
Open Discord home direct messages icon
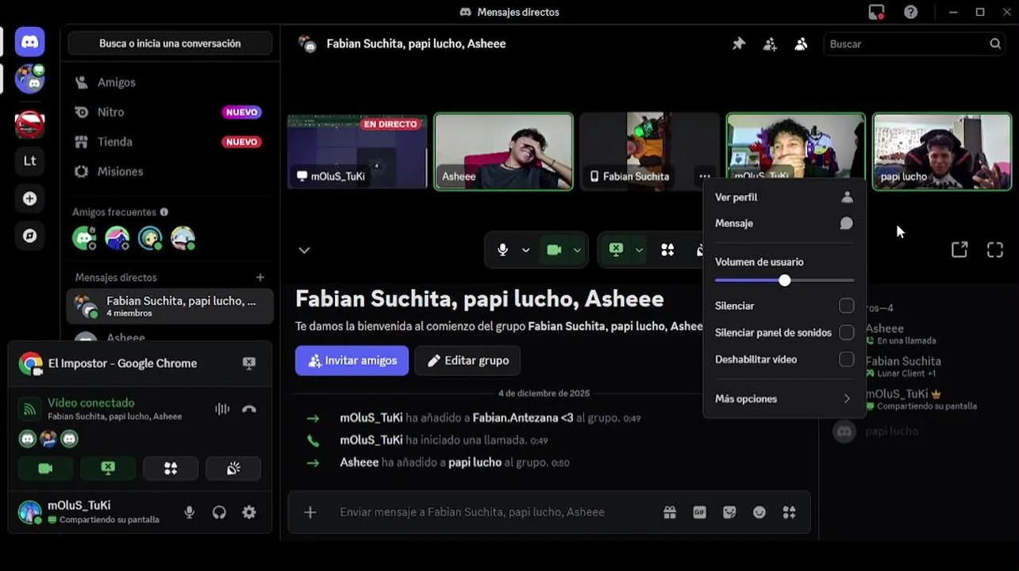pos(29,42)
